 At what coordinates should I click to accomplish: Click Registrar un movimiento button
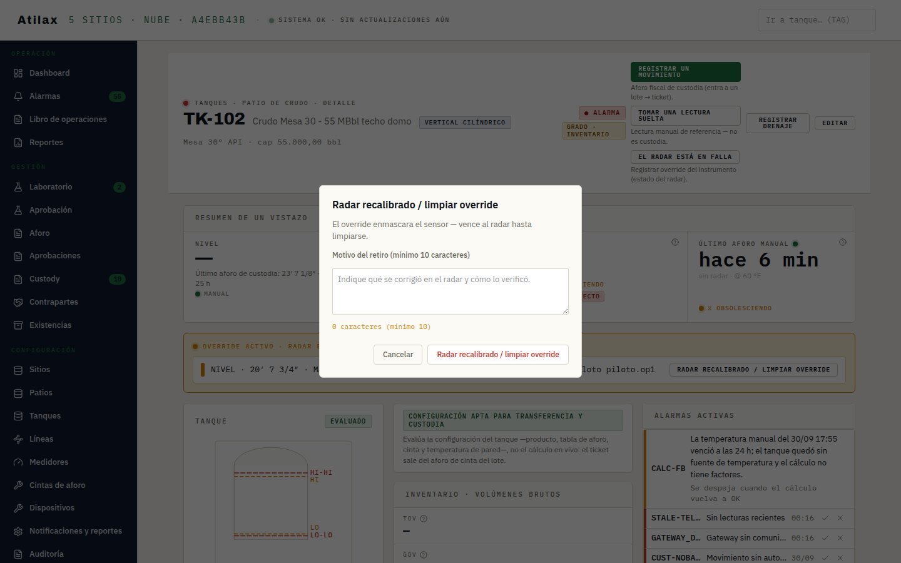tap(685, 72)
